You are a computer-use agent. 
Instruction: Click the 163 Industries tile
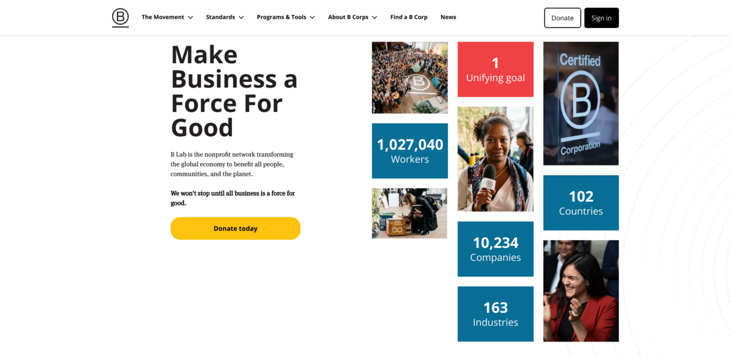coord(495,314)
